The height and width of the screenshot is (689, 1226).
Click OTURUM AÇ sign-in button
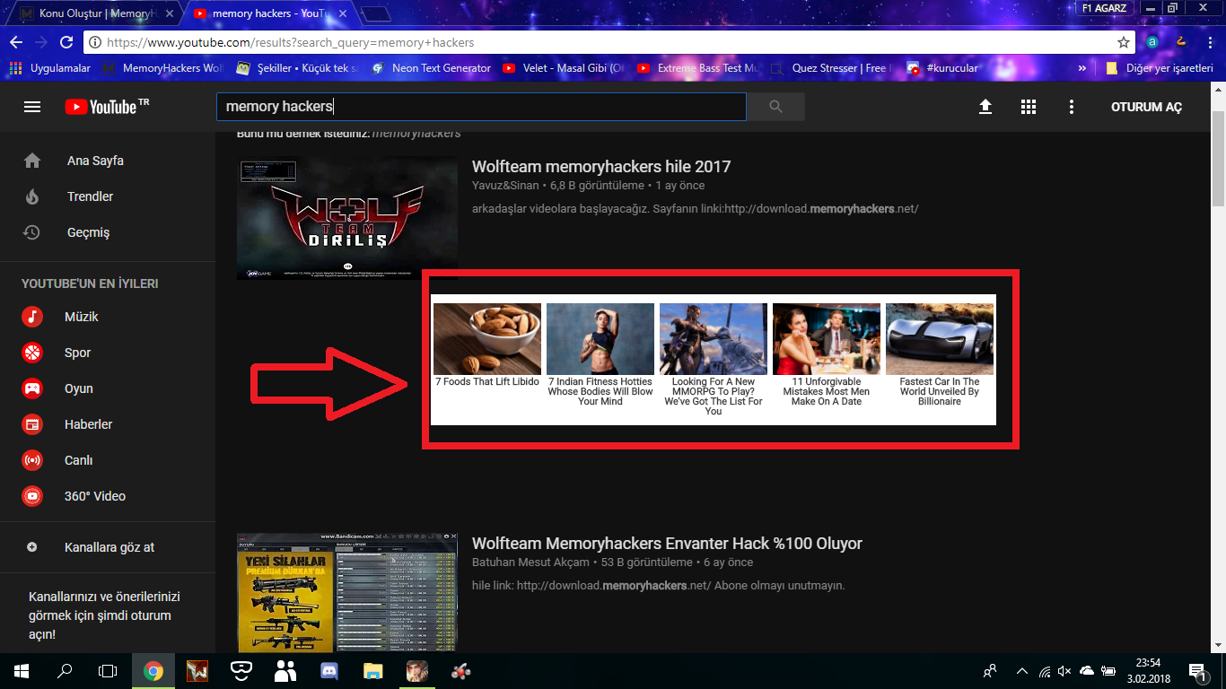point(1146,107)
